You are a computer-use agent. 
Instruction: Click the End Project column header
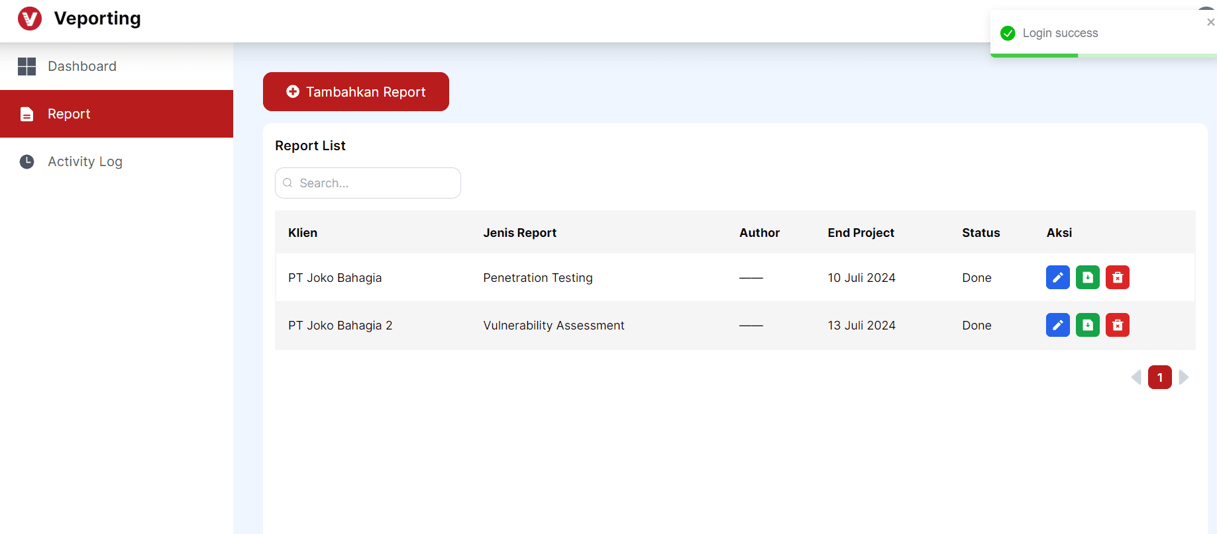pyautogui.click(x=861, y=233)
